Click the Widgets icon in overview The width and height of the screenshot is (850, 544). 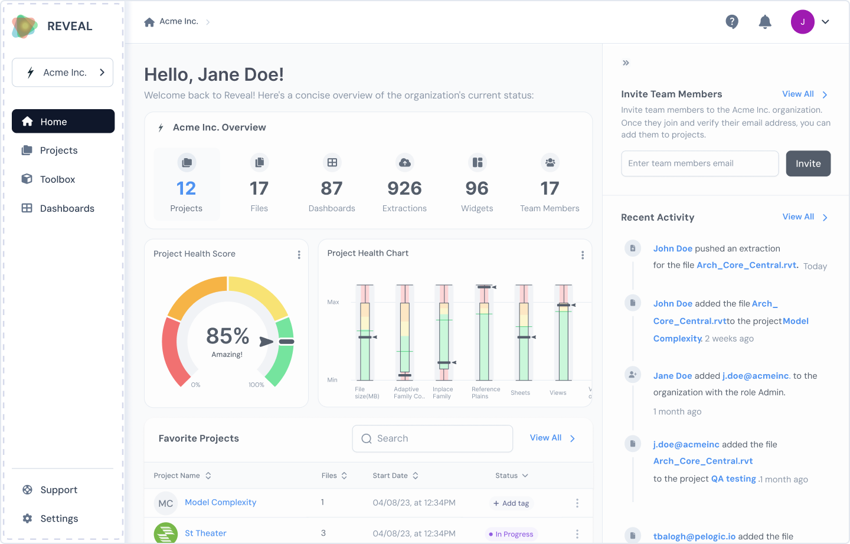[477, 162]
